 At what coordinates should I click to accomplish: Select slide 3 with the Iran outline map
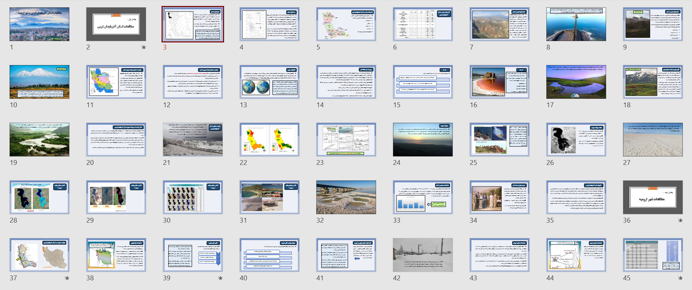click(x=193, y=24)
